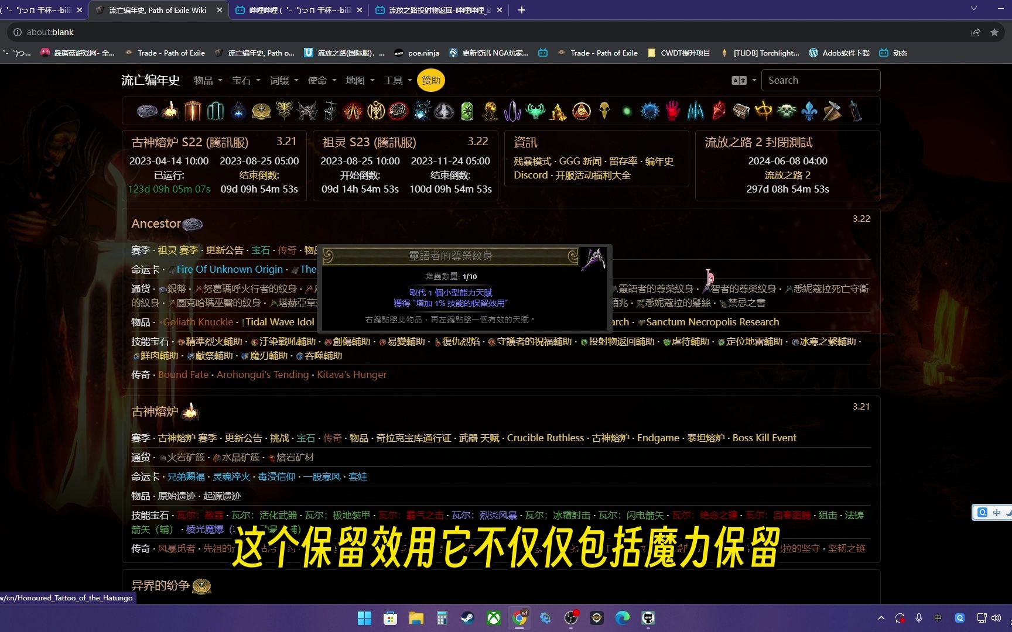
Task: Open the Kitava's Hunger unique link
Action: point(352,375)
